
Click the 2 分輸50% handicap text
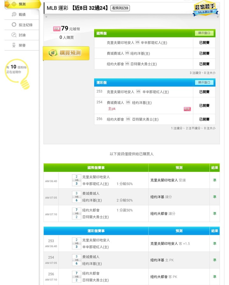(x=125, y=200)
